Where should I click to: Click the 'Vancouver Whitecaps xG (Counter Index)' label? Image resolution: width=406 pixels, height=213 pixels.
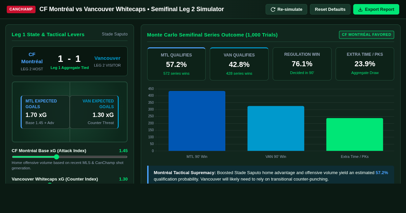[55, 179]
